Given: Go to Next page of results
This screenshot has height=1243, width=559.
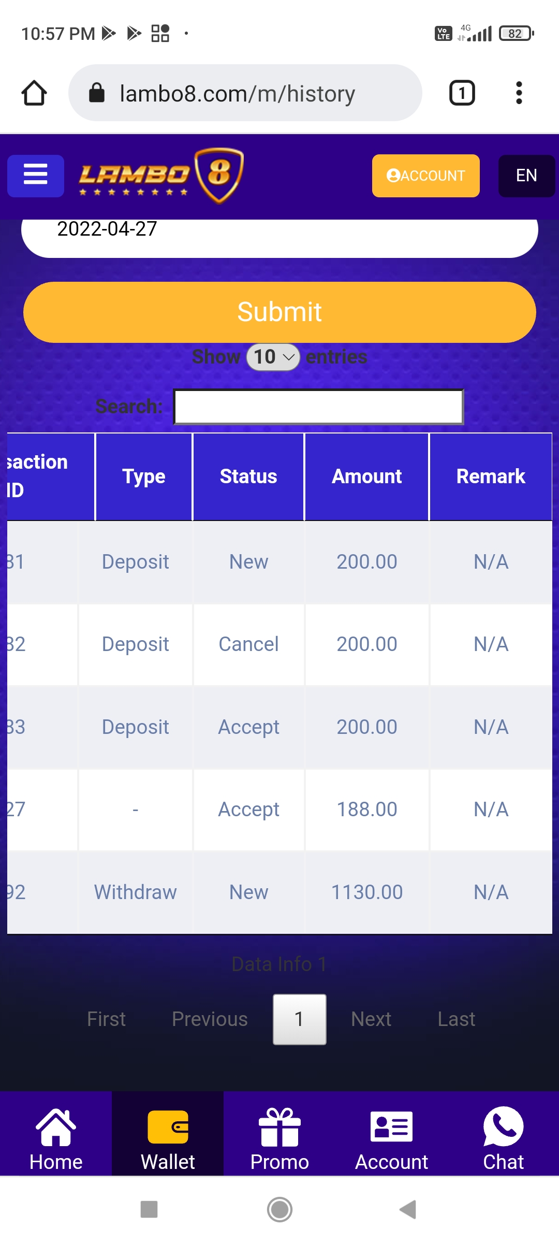Looking at the screenshot, I should (371, 1019).
